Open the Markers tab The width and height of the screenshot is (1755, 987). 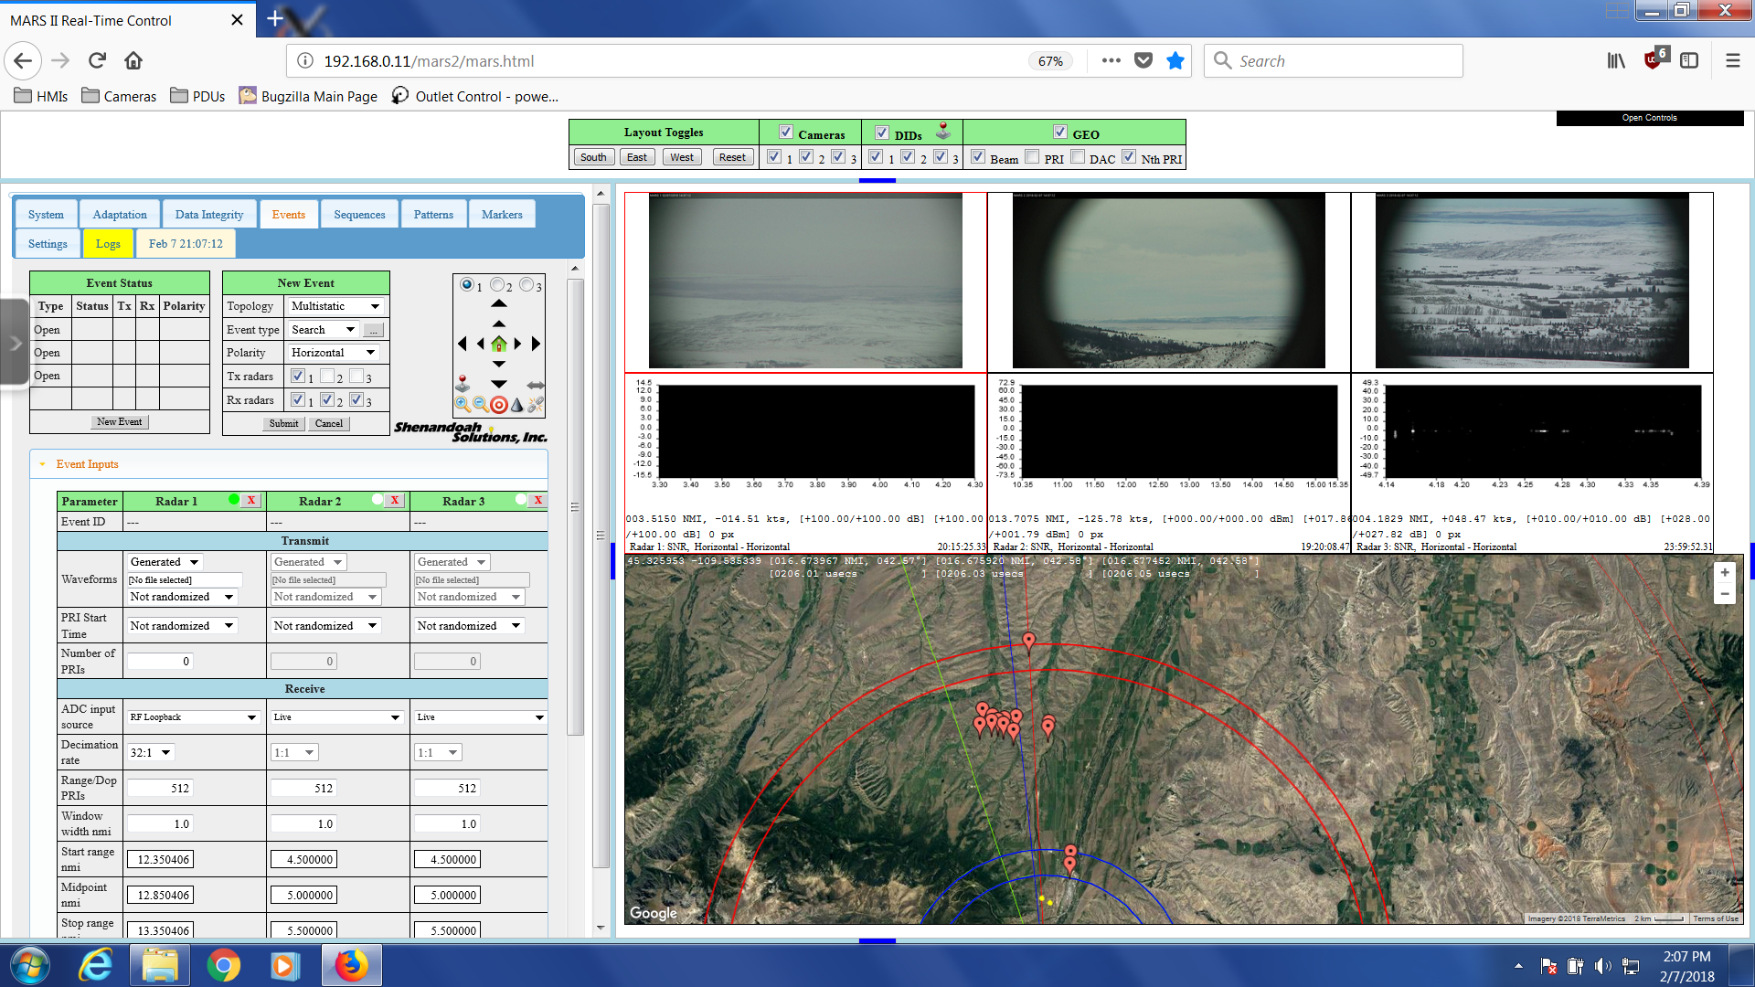coord(502,215)
